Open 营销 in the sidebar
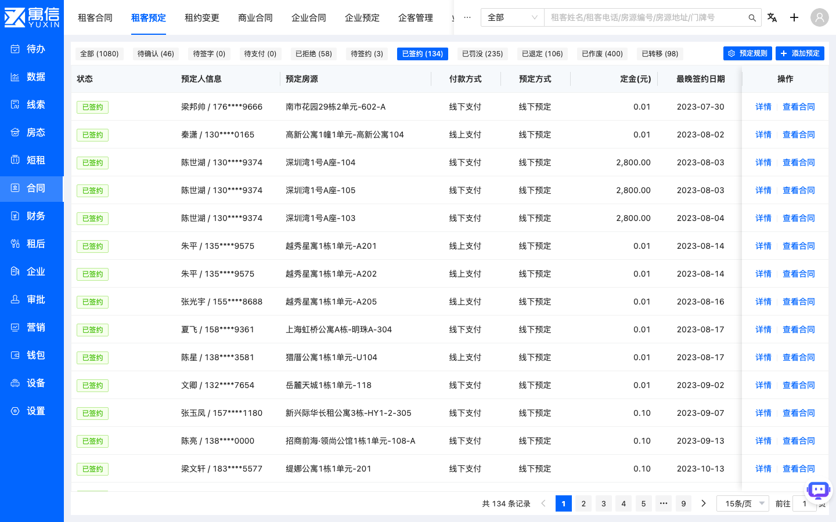 point(31,327)
